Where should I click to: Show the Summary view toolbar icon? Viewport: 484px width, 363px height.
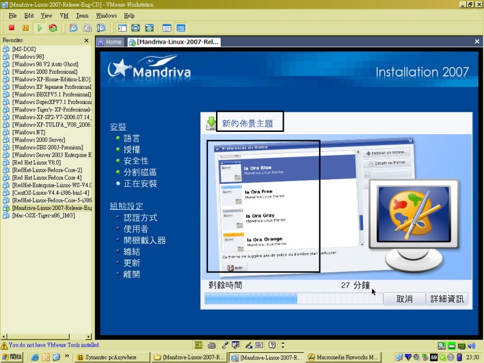[167, 28]
